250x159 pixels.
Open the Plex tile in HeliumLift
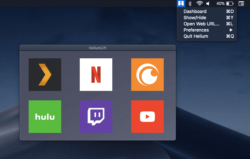(45, 75)
